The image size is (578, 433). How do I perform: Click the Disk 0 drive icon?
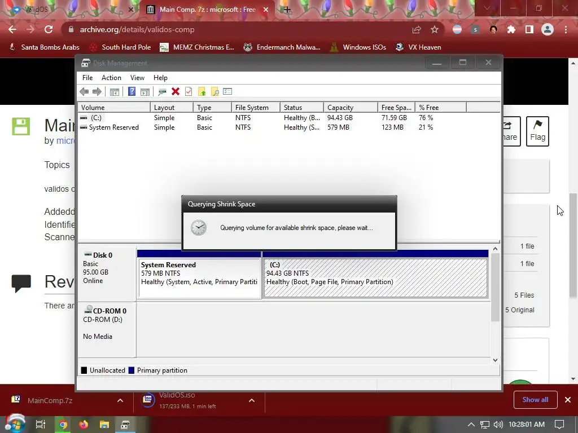click(x=87, y=254)
